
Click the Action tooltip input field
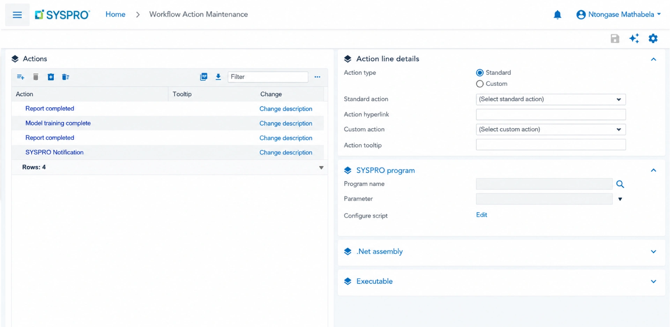(x=551, y=144)
